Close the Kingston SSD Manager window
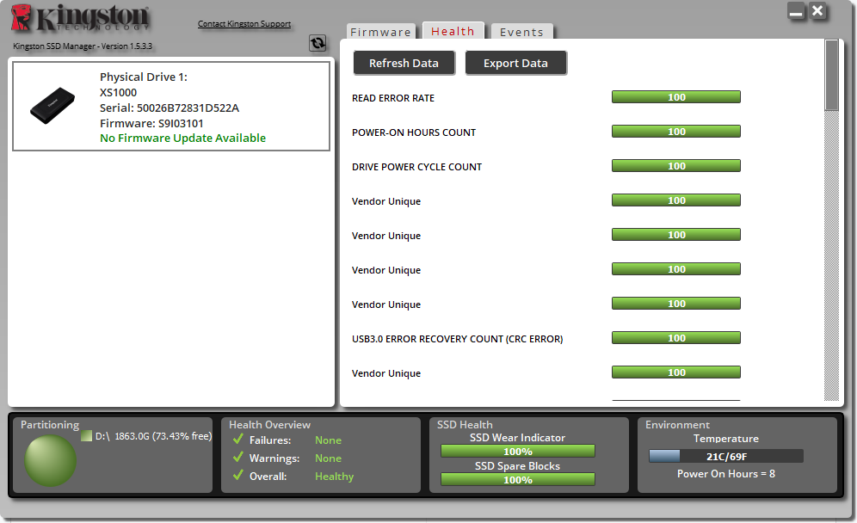Screen dimensions: 857x523 (x=818, y=11)
